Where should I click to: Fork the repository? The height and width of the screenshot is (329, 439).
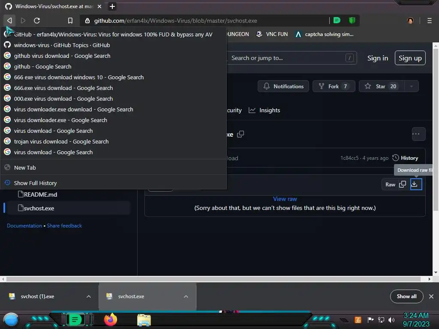point(334,86)
